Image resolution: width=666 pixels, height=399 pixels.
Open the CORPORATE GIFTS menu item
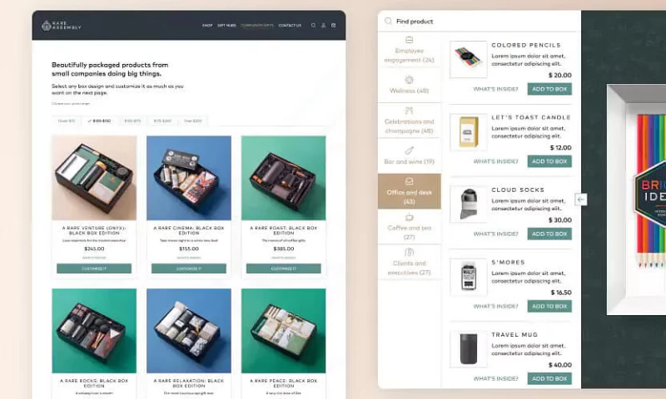(257, 26)
